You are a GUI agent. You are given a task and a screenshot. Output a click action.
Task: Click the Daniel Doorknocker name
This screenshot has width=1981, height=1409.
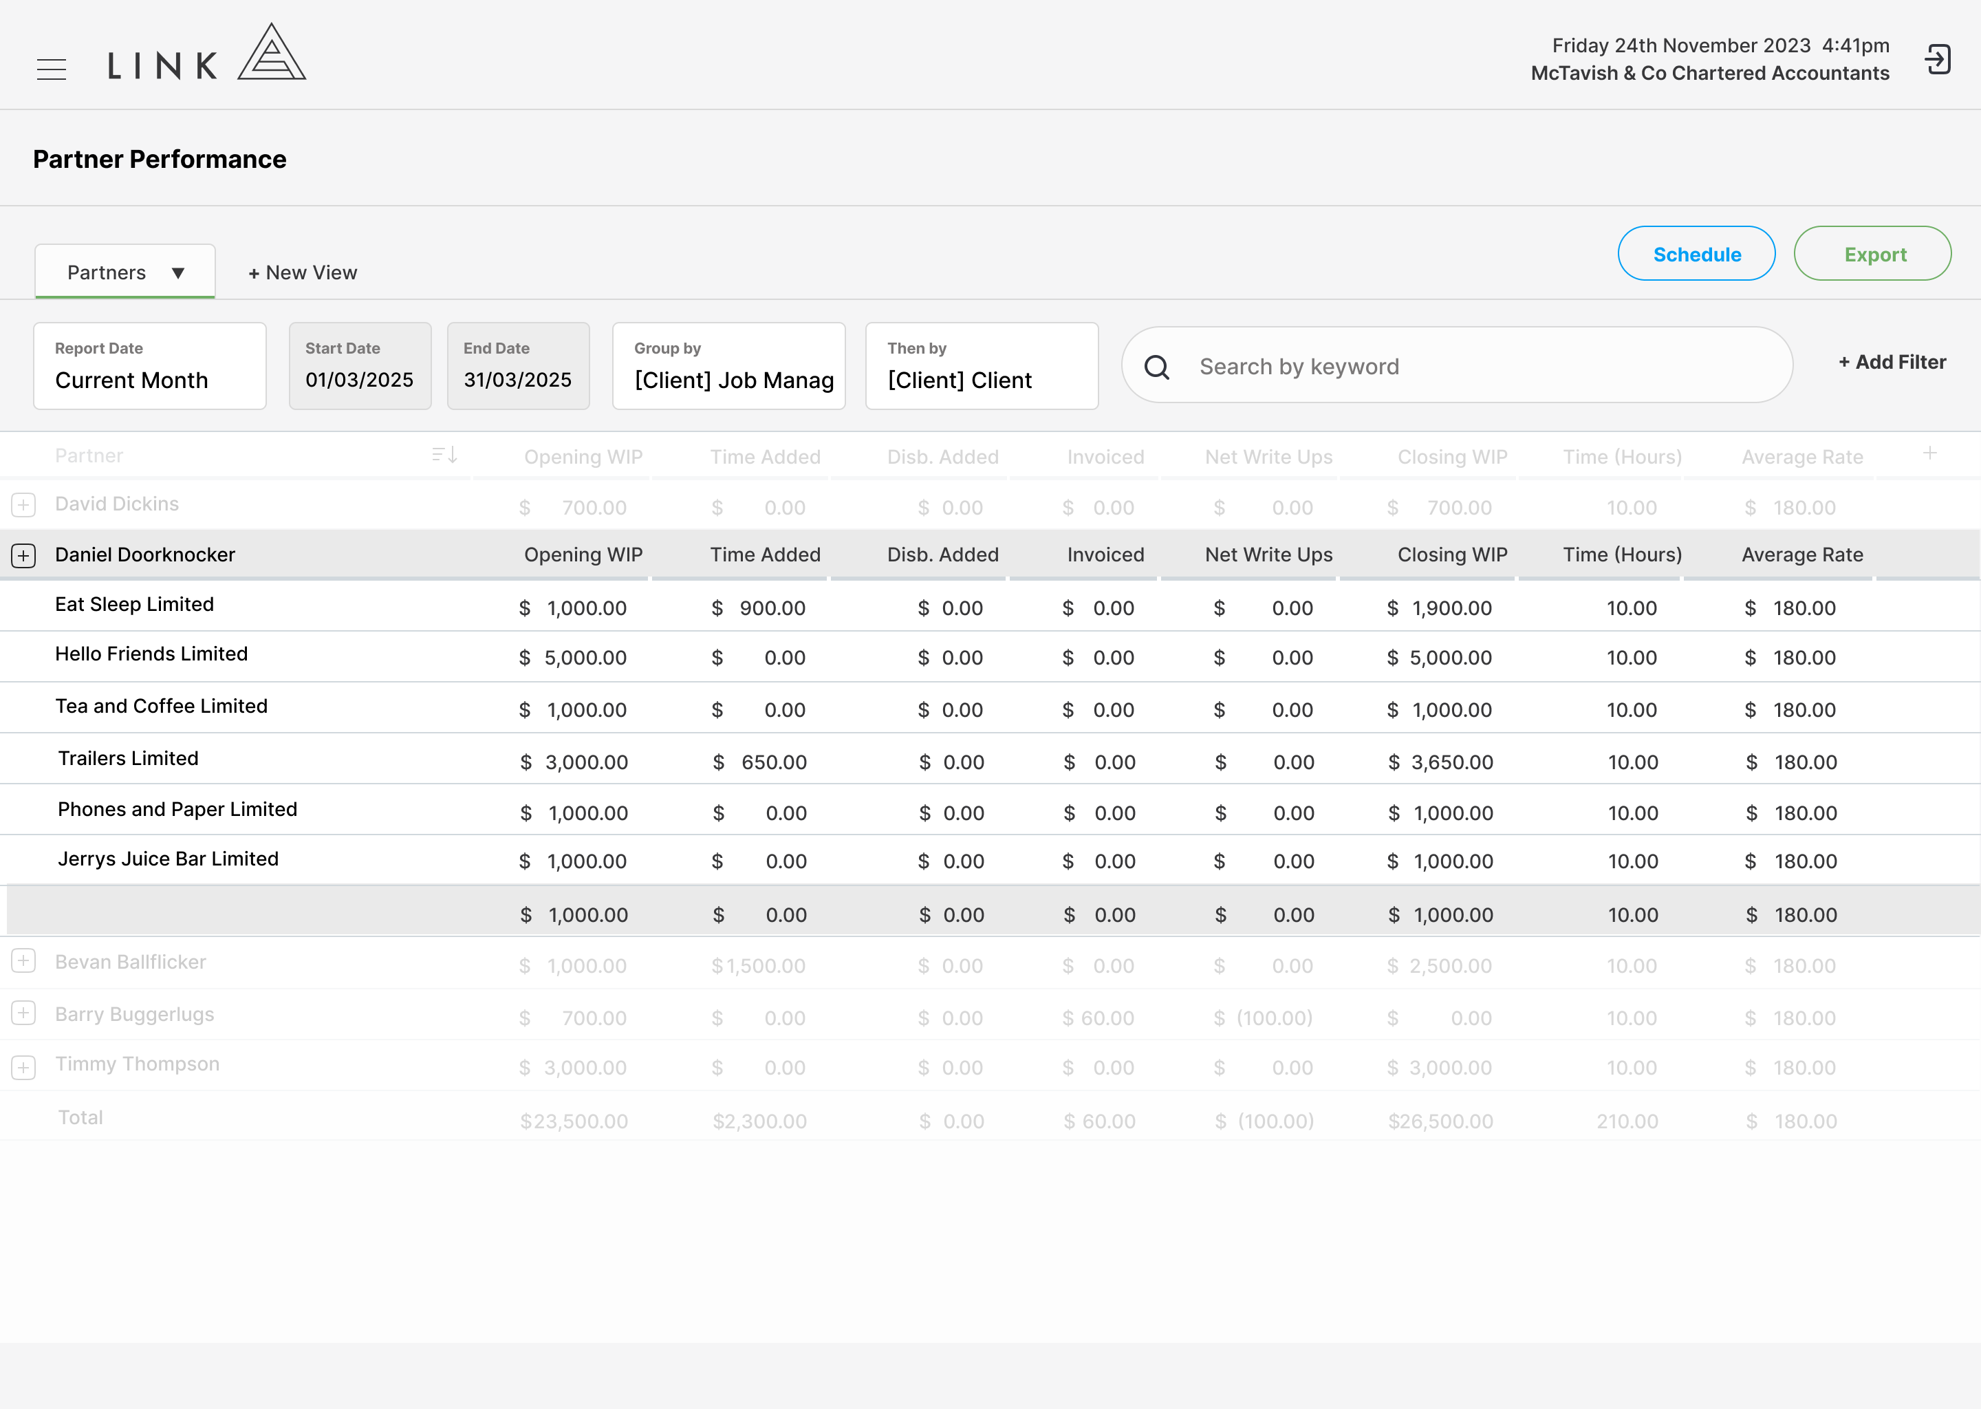pyautogui.click(x=145, y=555)
